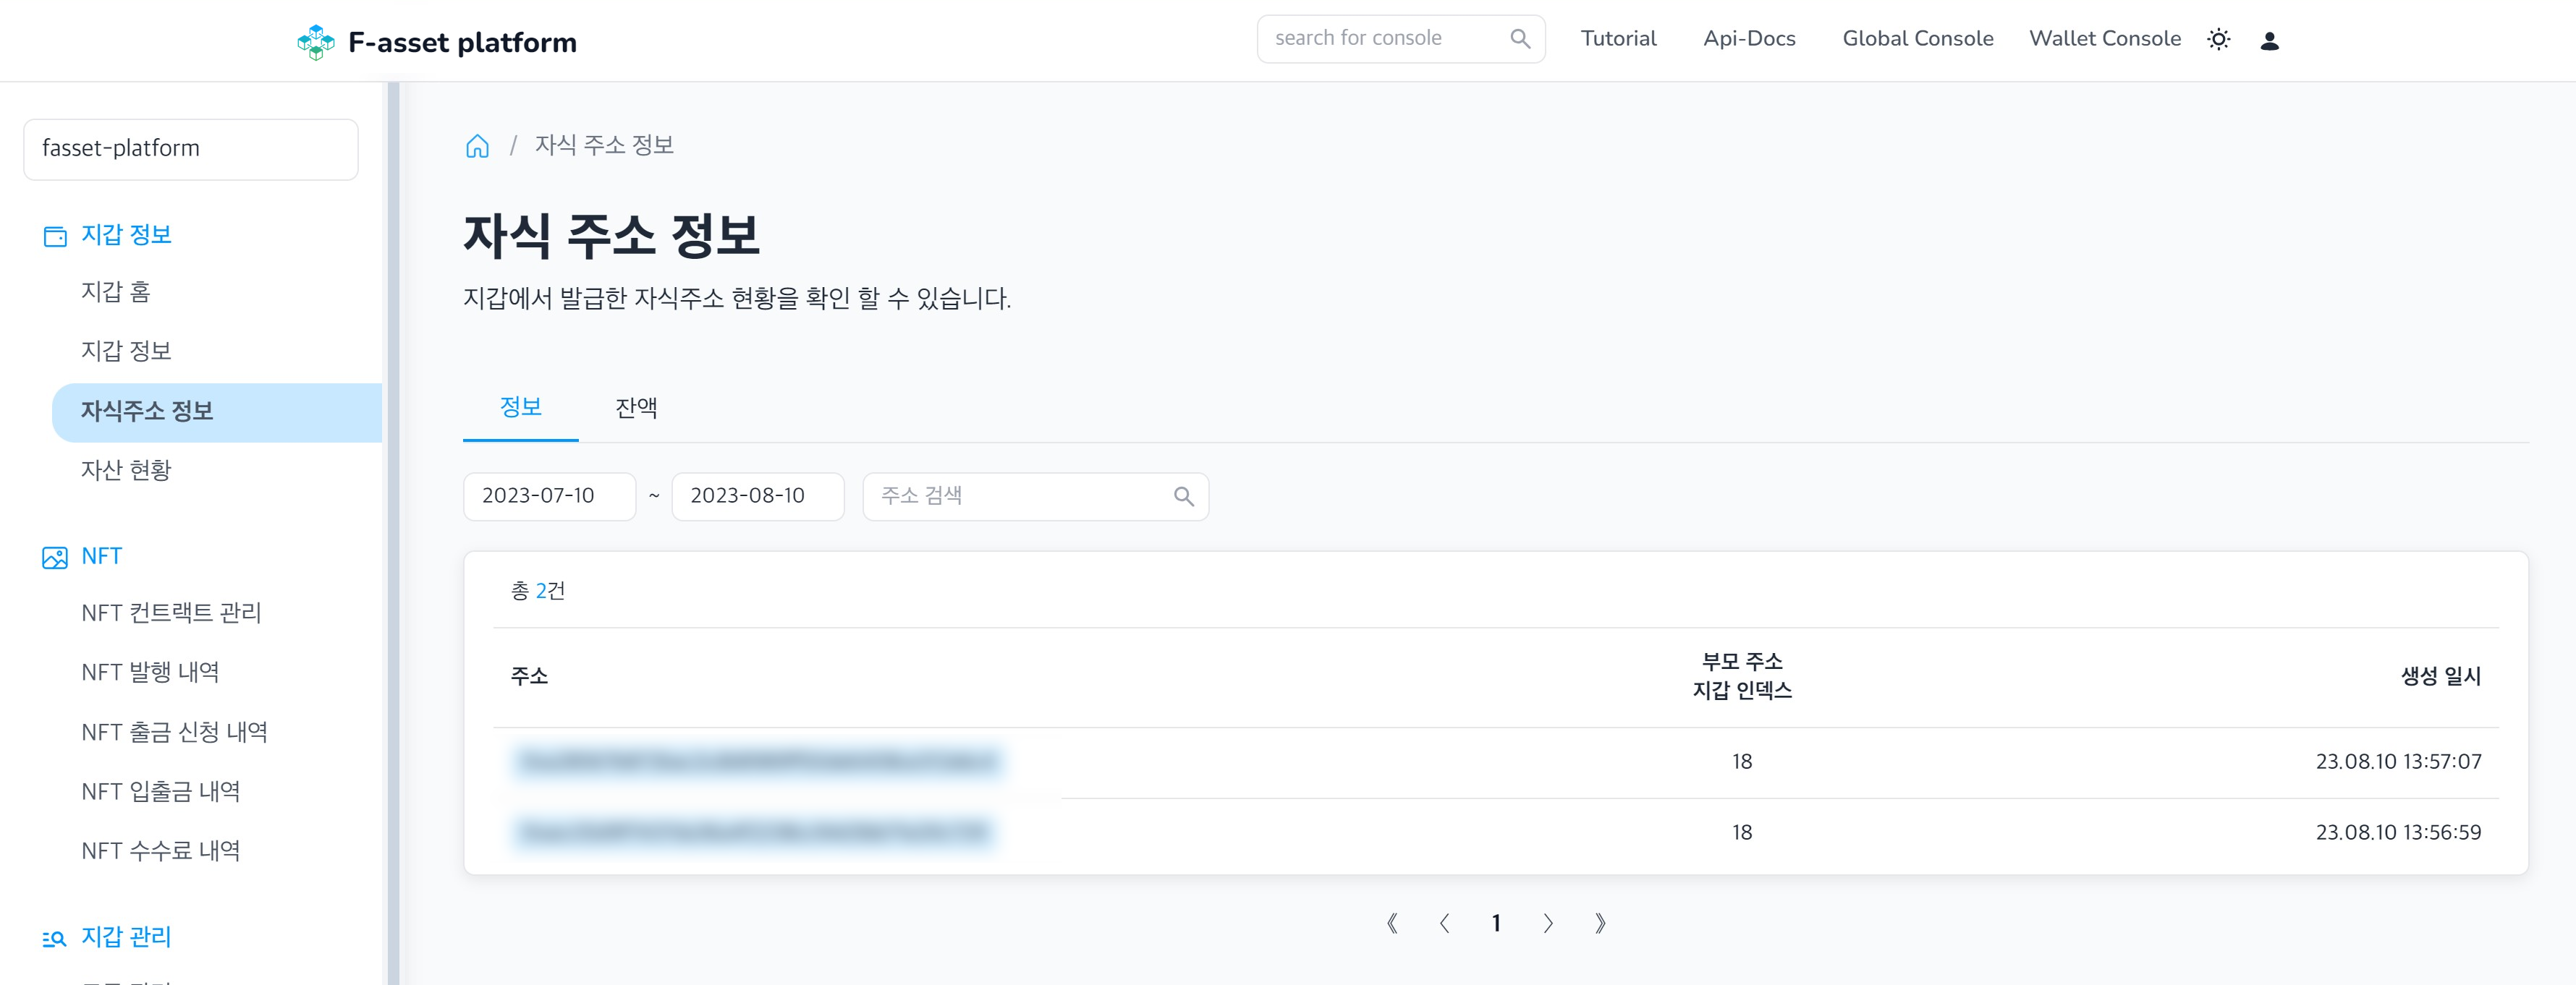2576x985 pixels.
Task: Focus the 주소 검색 input field
Action: tap(1035, 497)
